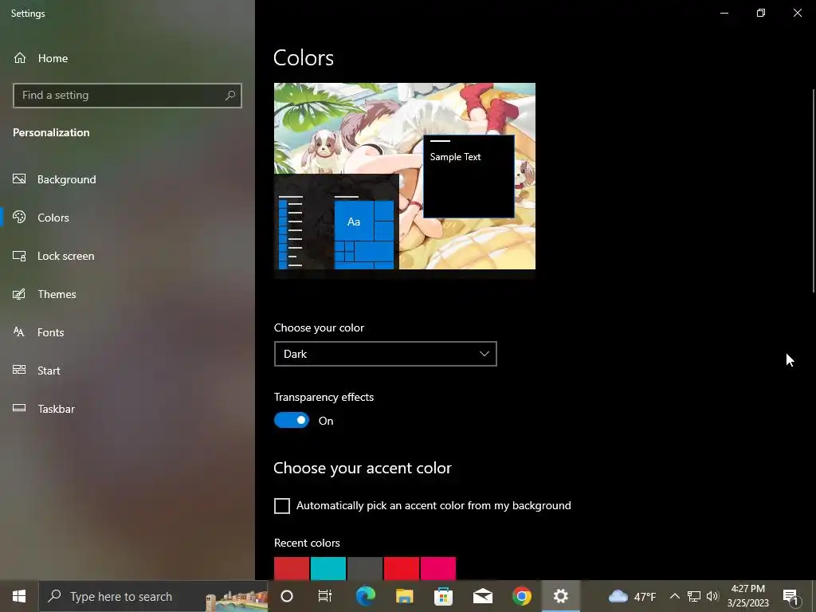
Task: Open Taskbar personalization settings
Action: click(127, 409)
